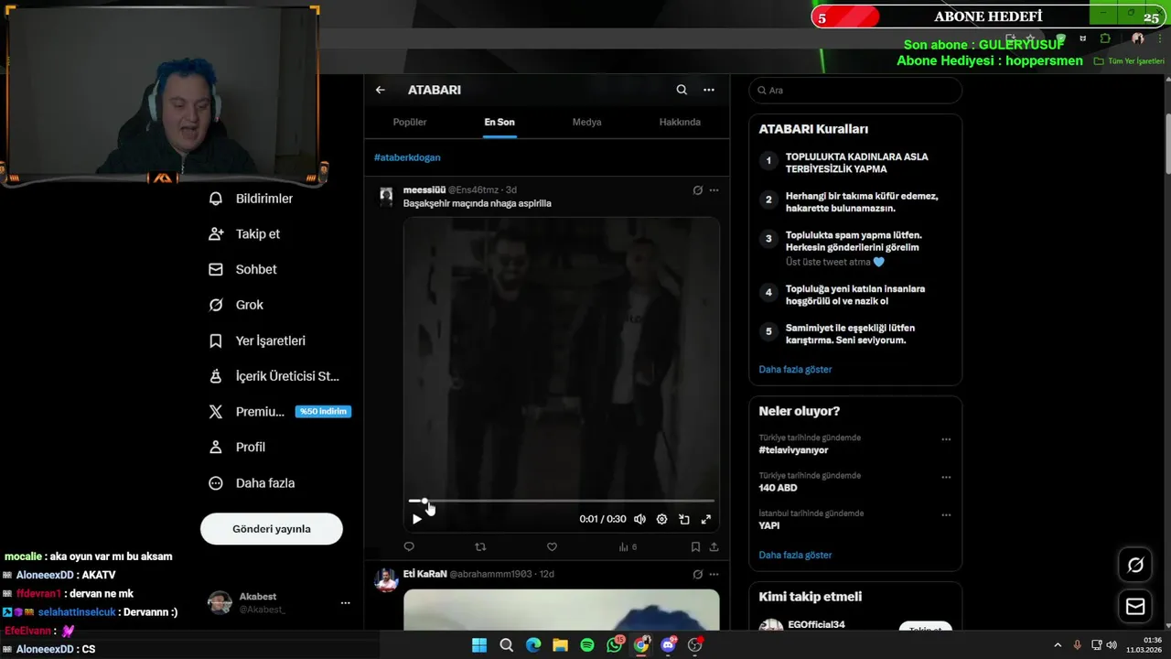Mute the video volume
This screenshot has height=659, width=1171.
coord(639,519)
